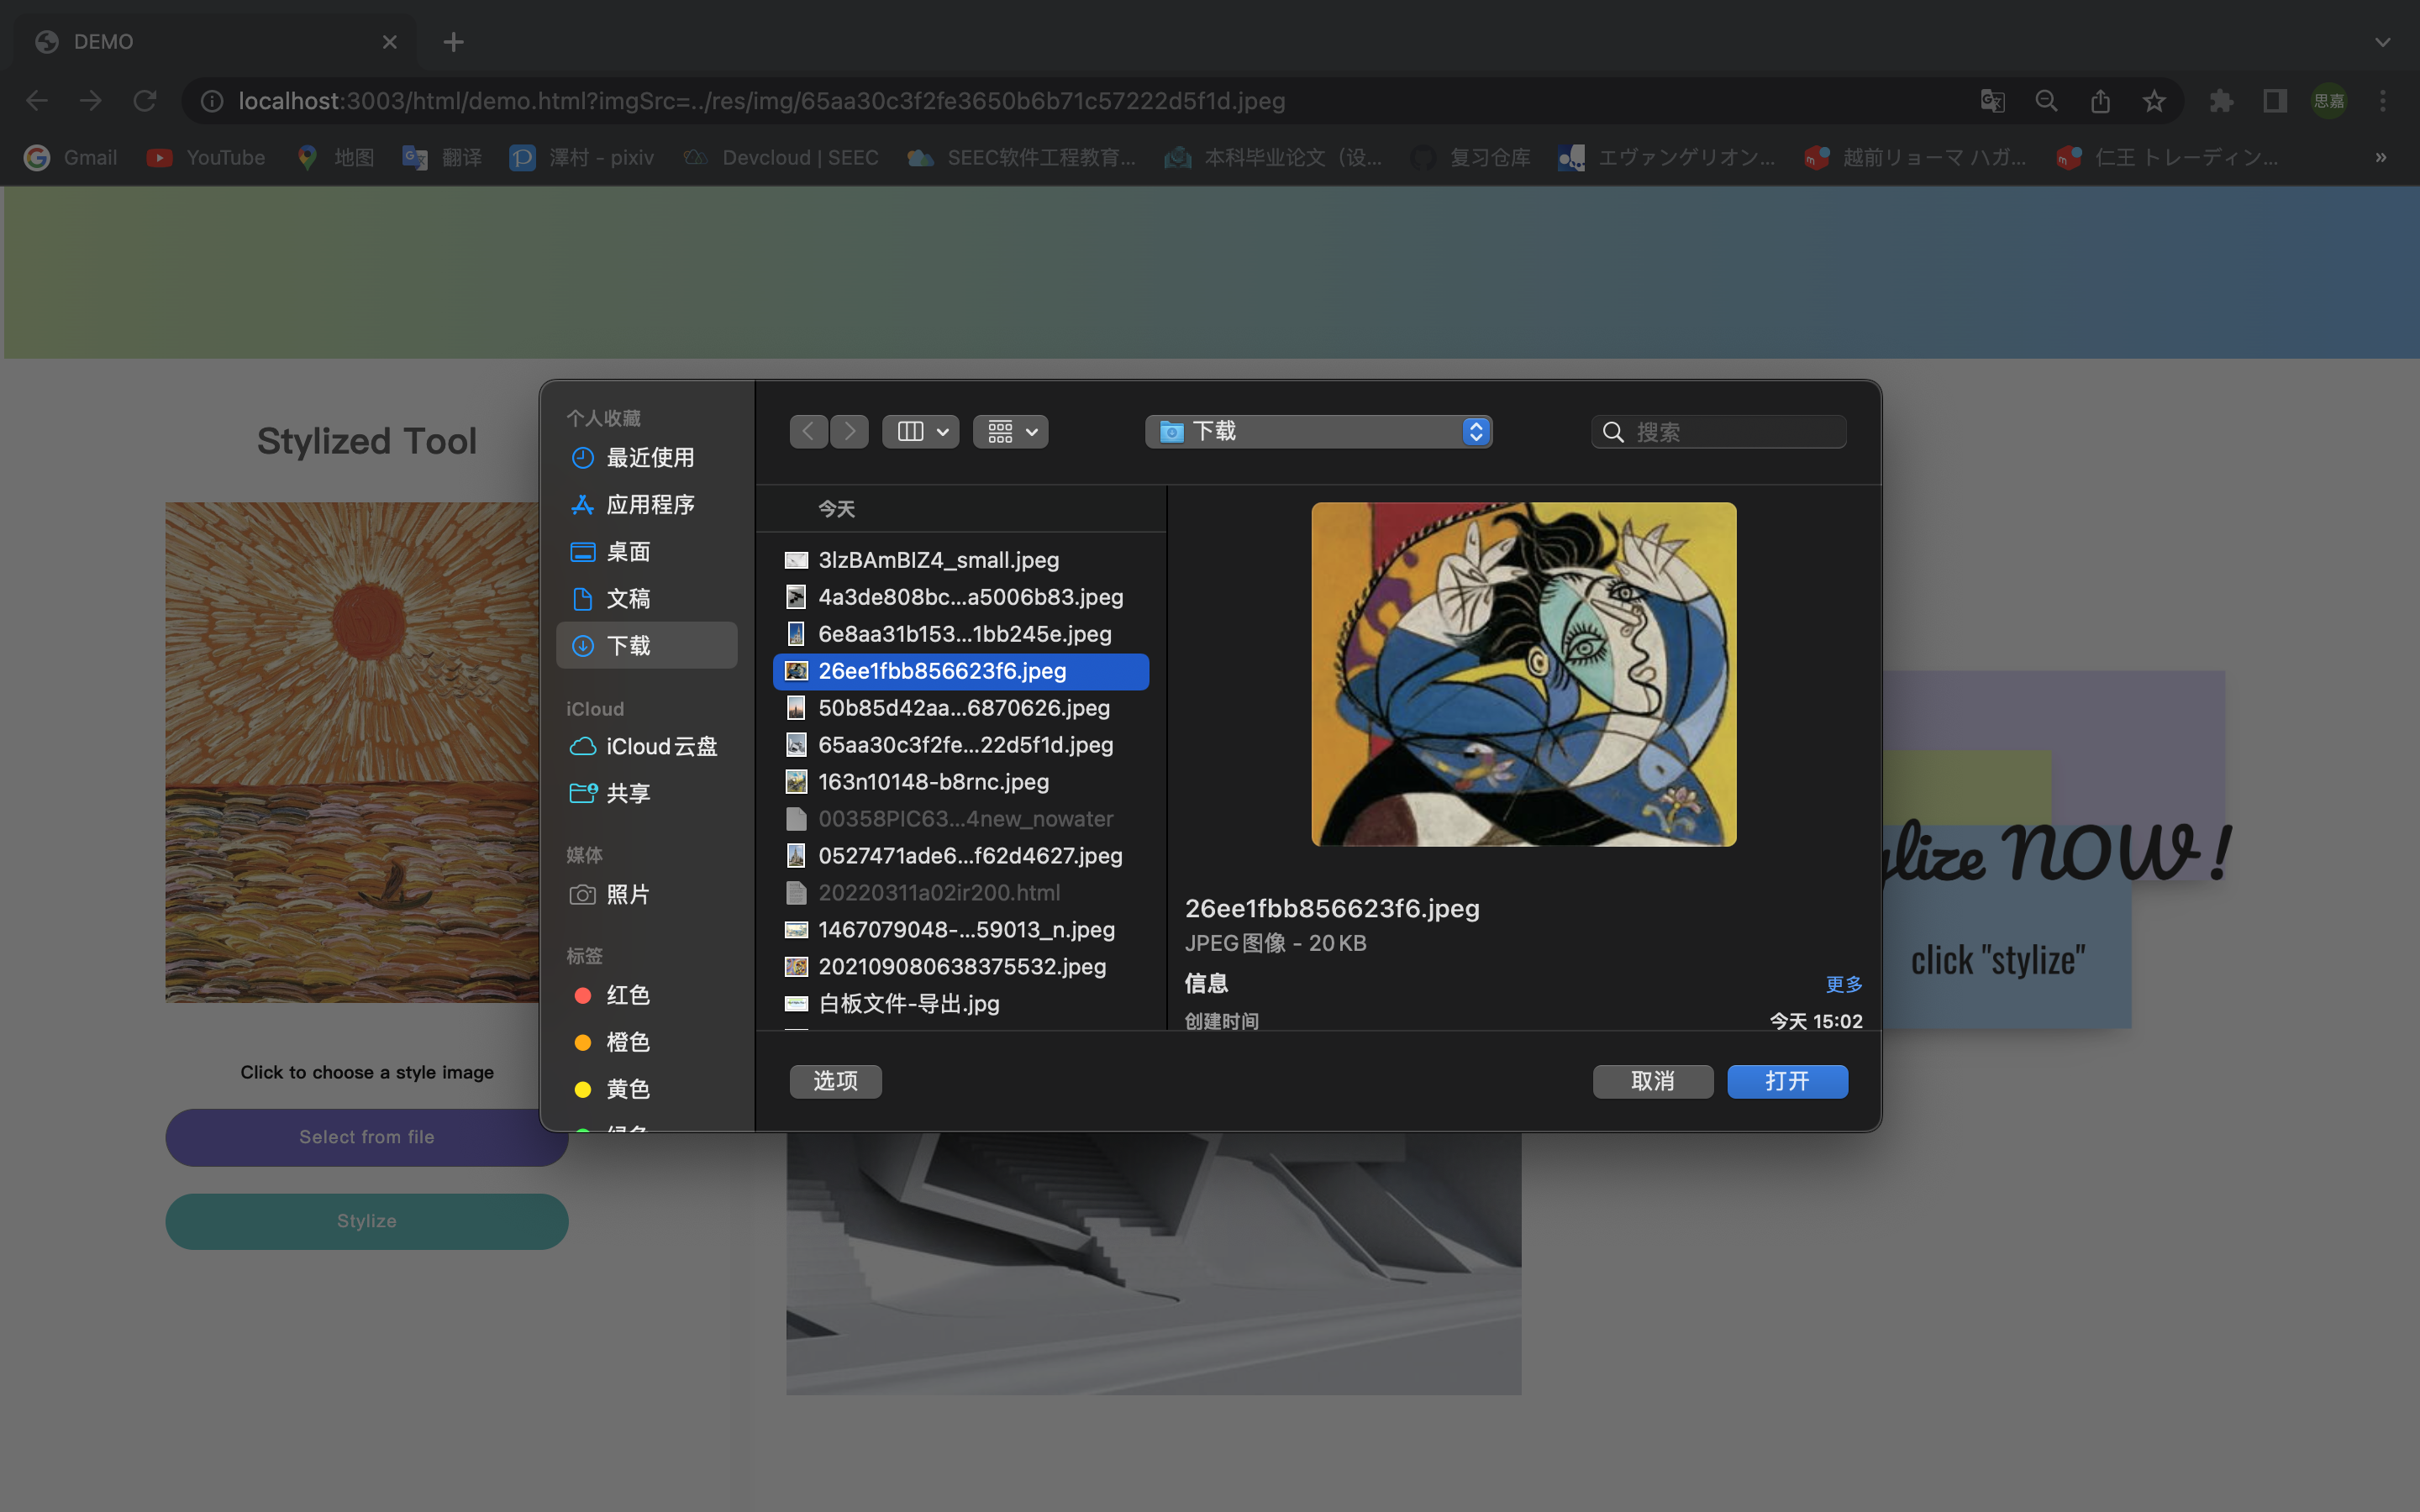The height and width of the screenshot is (1512, 2420).
Task: Open the grouping options dropdown
Action: pyautogui.click(x=1011, y=431)
